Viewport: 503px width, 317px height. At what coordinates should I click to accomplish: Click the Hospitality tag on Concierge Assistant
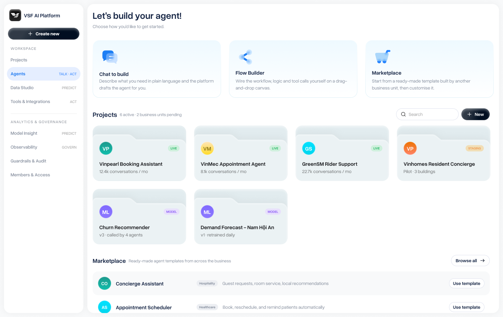pos(207,283)
